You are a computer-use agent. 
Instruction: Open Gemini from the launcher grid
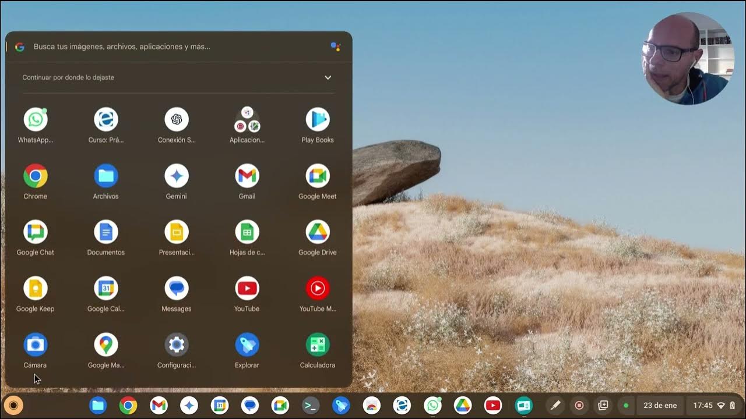[x=177, y=176]
